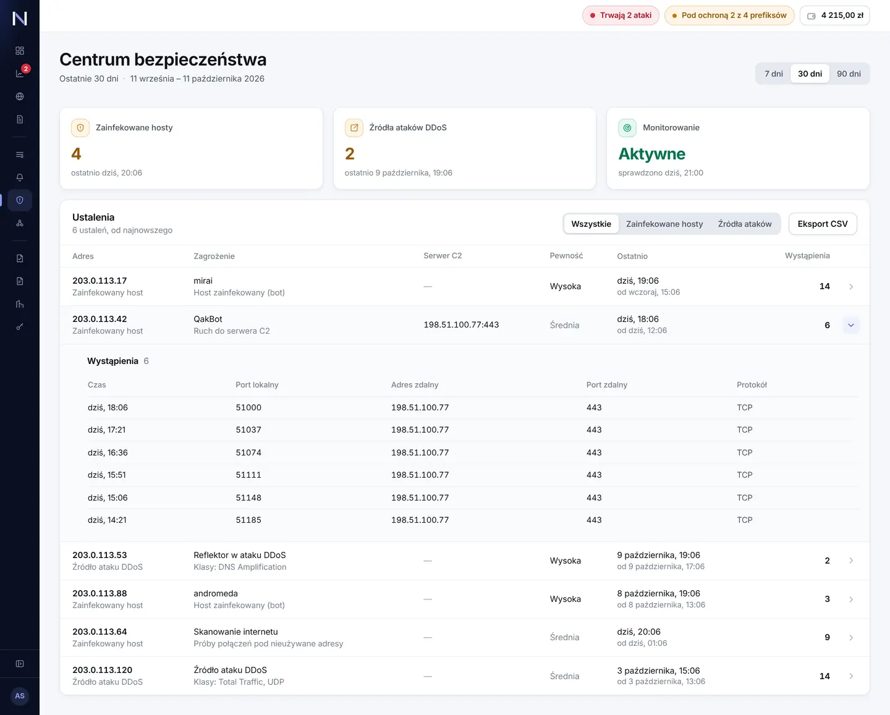Collapse the 203.0.113.42 QakBot row chevron
This screenshot has width=890, height=715.
(851, 325)
